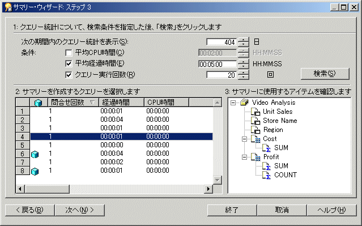Click the table's vertical scrollbar up arrow
Viewport: 362px width, 226px height.
pos(217,103)
